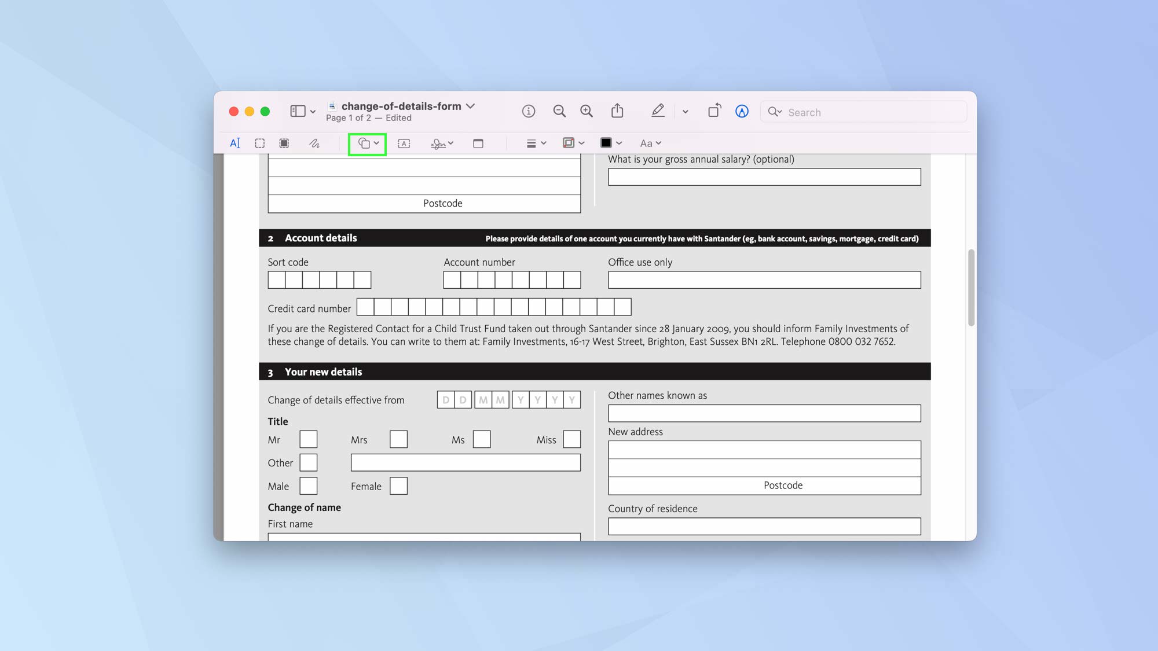Image resolution: width=1158 pixels, height=651 pixels.
Task: Insert a Text box annotation
Action: coord(404,143)
